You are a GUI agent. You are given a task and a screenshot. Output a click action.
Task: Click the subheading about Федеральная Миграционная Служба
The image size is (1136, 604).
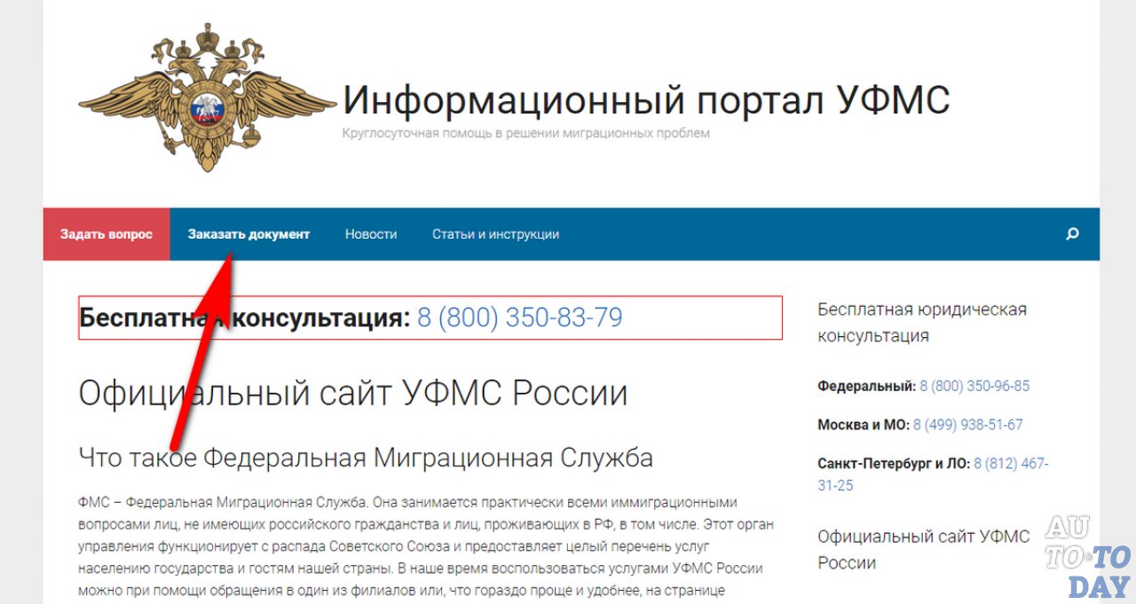366,458
